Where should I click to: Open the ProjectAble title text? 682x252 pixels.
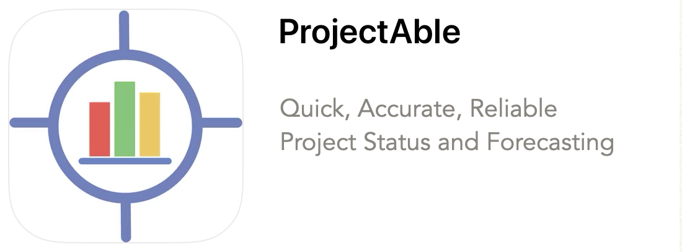tap(370, 32)
